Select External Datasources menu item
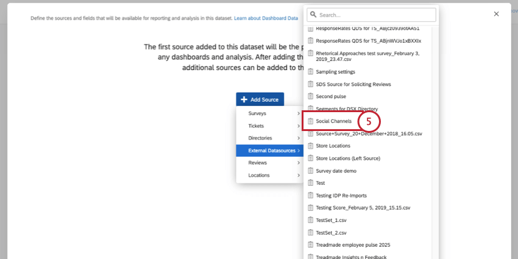518x259 pixels. pyautogui.click(x=269, y=151)
